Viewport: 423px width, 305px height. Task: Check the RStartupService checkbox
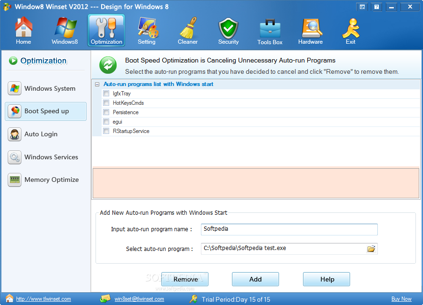106,131
